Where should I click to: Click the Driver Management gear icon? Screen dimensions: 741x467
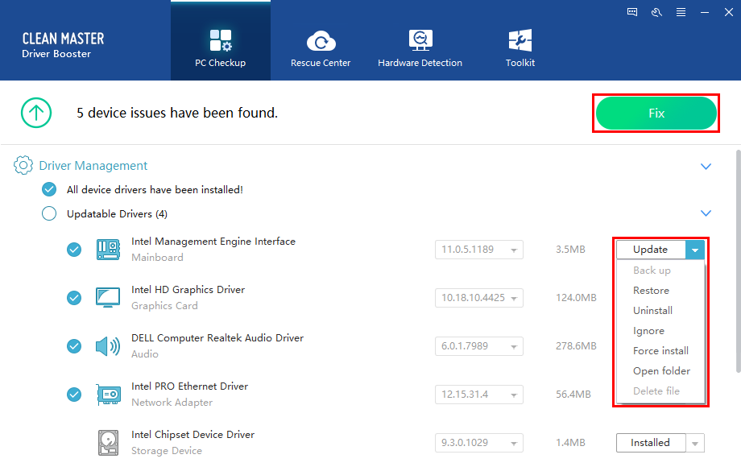click(x=23, y=165)
